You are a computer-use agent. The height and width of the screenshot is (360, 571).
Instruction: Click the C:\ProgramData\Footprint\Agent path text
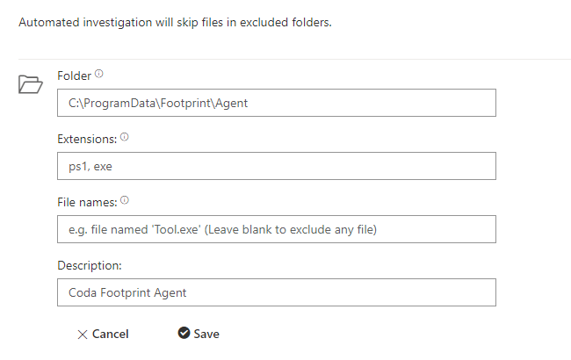(x=158, y=104)
